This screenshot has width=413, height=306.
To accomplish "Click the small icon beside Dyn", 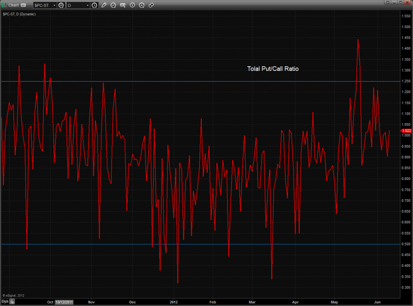I will (13, 302).
